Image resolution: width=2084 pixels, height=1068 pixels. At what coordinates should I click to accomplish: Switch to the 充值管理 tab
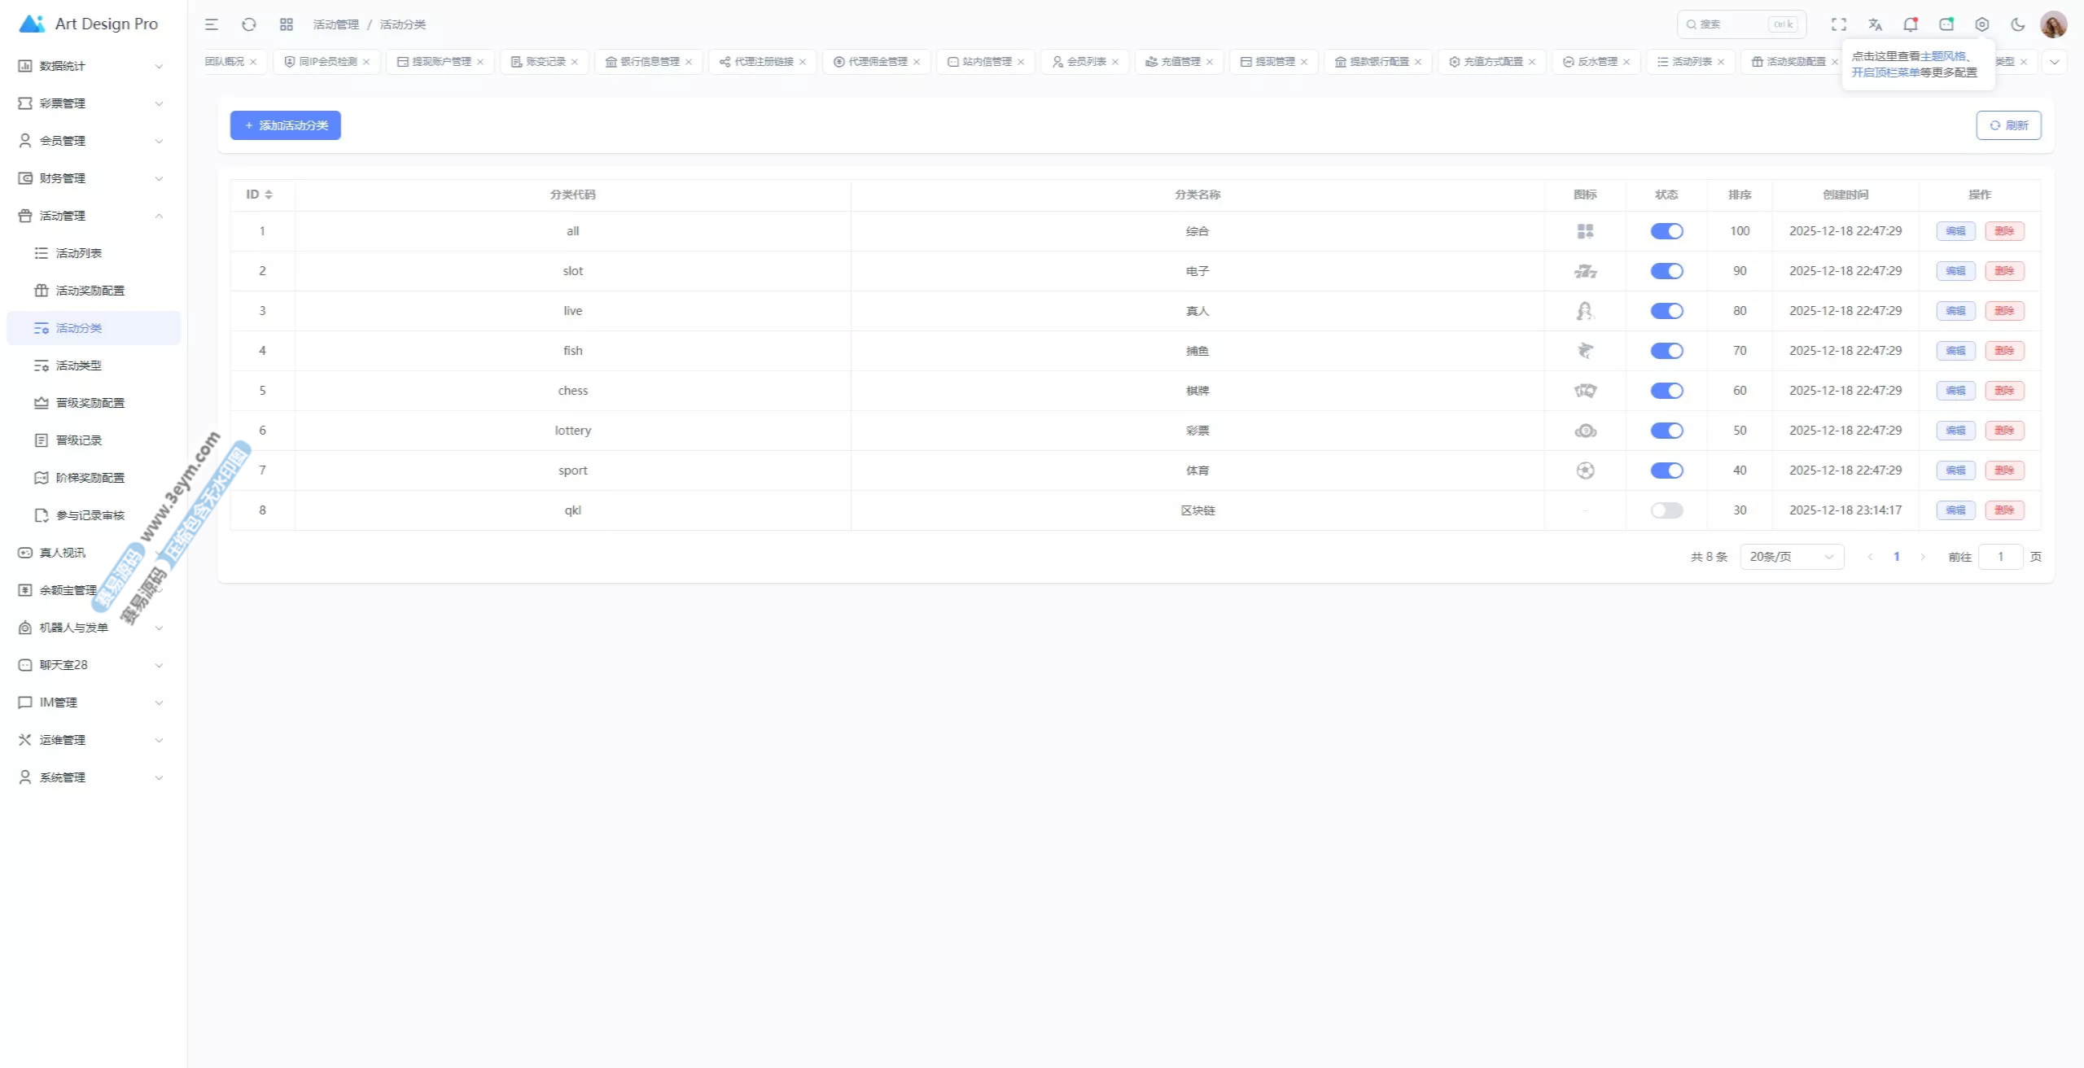click(x=1180, y=62)
